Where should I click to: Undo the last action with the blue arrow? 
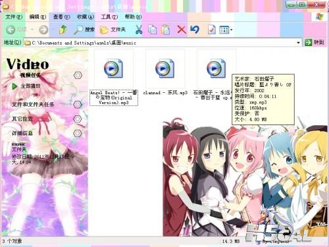coord(195,30)
